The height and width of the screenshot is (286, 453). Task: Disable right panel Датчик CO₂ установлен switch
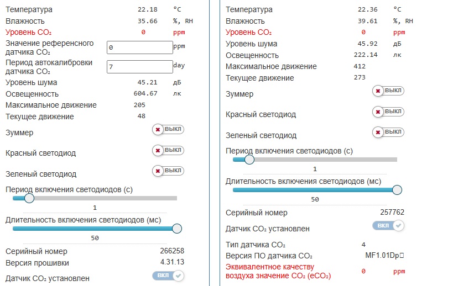388,225
